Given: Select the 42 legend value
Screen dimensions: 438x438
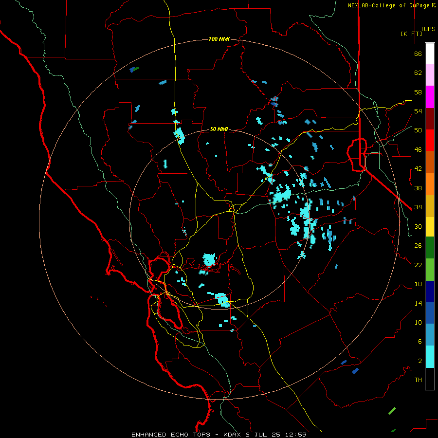Looking at the screenshot, I should pyautogui.click(x=418, y=169).
